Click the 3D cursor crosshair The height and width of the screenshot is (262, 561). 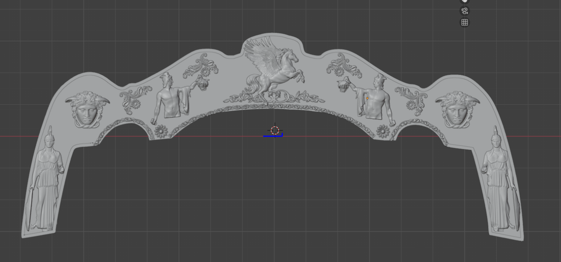click(275, 130)
